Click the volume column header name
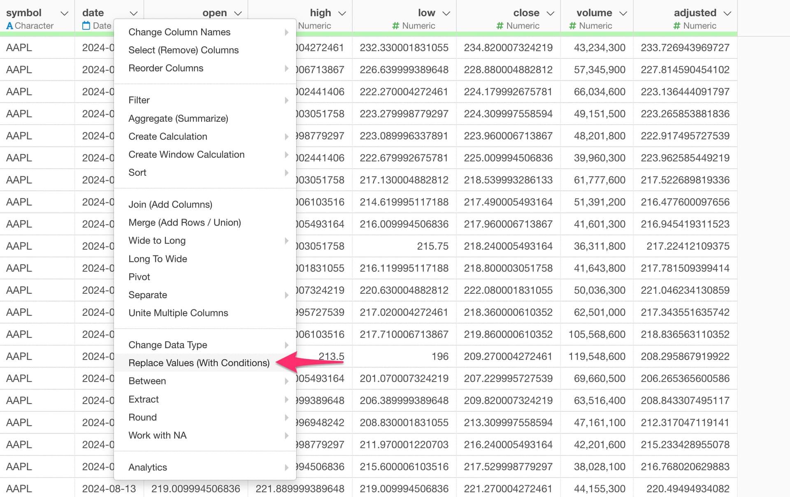The height and width of the screenshot is (497, 790). tap(594, 13)
